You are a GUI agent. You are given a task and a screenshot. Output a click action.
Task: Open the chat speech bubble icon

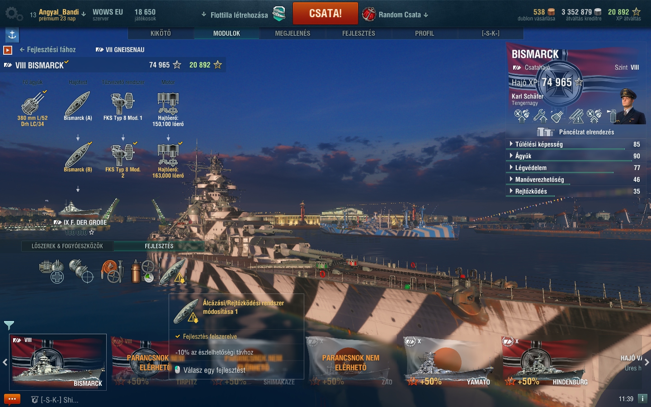coord(12,399)
